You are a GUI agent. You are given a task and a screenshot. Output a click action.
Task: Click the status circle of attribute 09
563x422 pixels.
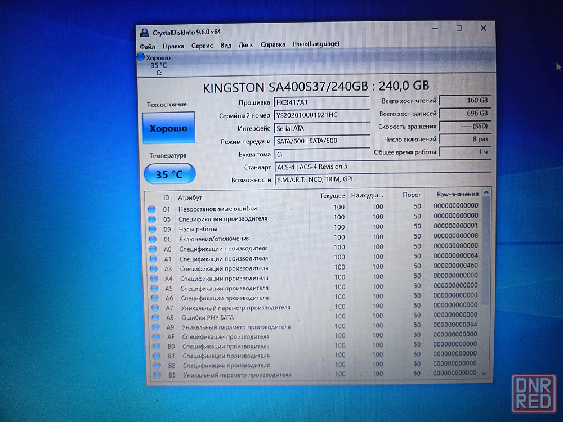click(153, 229)
